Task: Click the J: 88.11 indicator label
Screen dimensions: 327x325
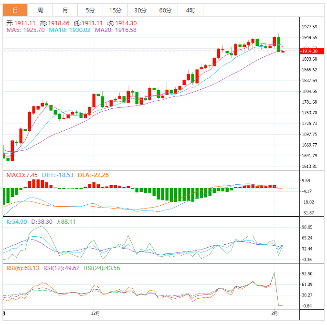Action: tap(65, 222)
